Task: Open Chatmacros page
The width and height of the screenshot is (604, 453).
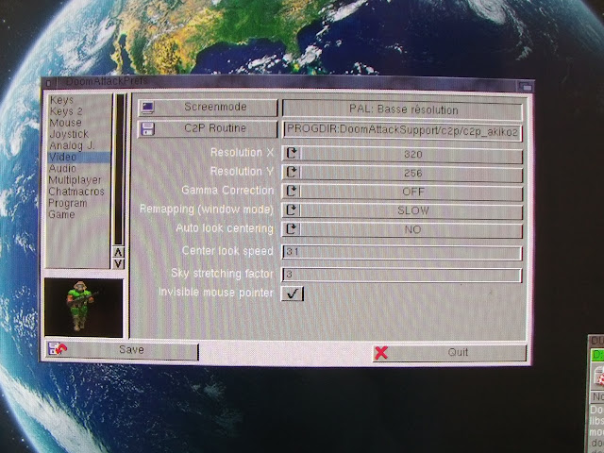Action: click(76, 192)
